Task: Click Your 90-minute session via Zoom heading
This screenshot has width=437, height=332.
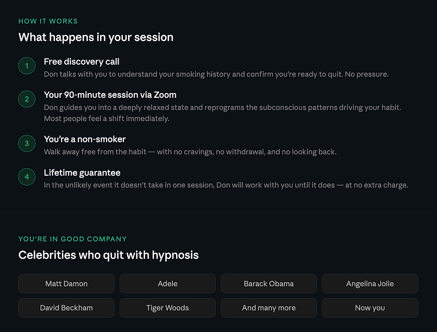Action: tap(110, 95)
